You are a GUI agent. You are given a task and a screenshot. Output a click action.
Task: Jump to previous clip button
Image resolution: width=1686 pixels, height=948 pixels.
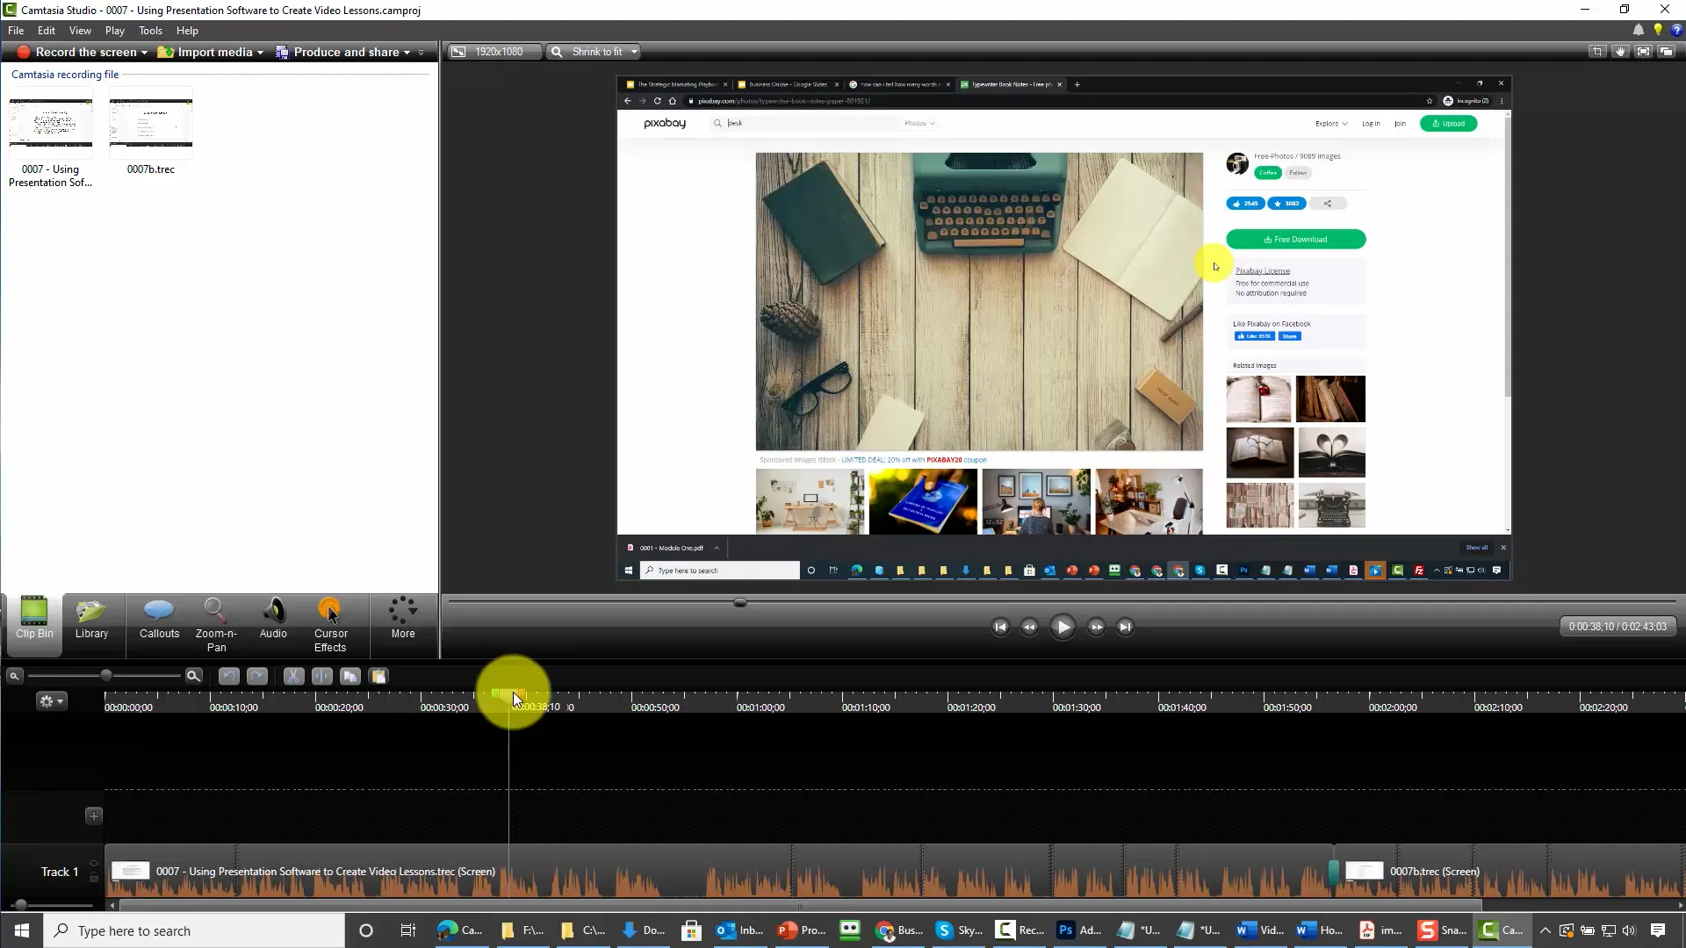coord(1000,627)
